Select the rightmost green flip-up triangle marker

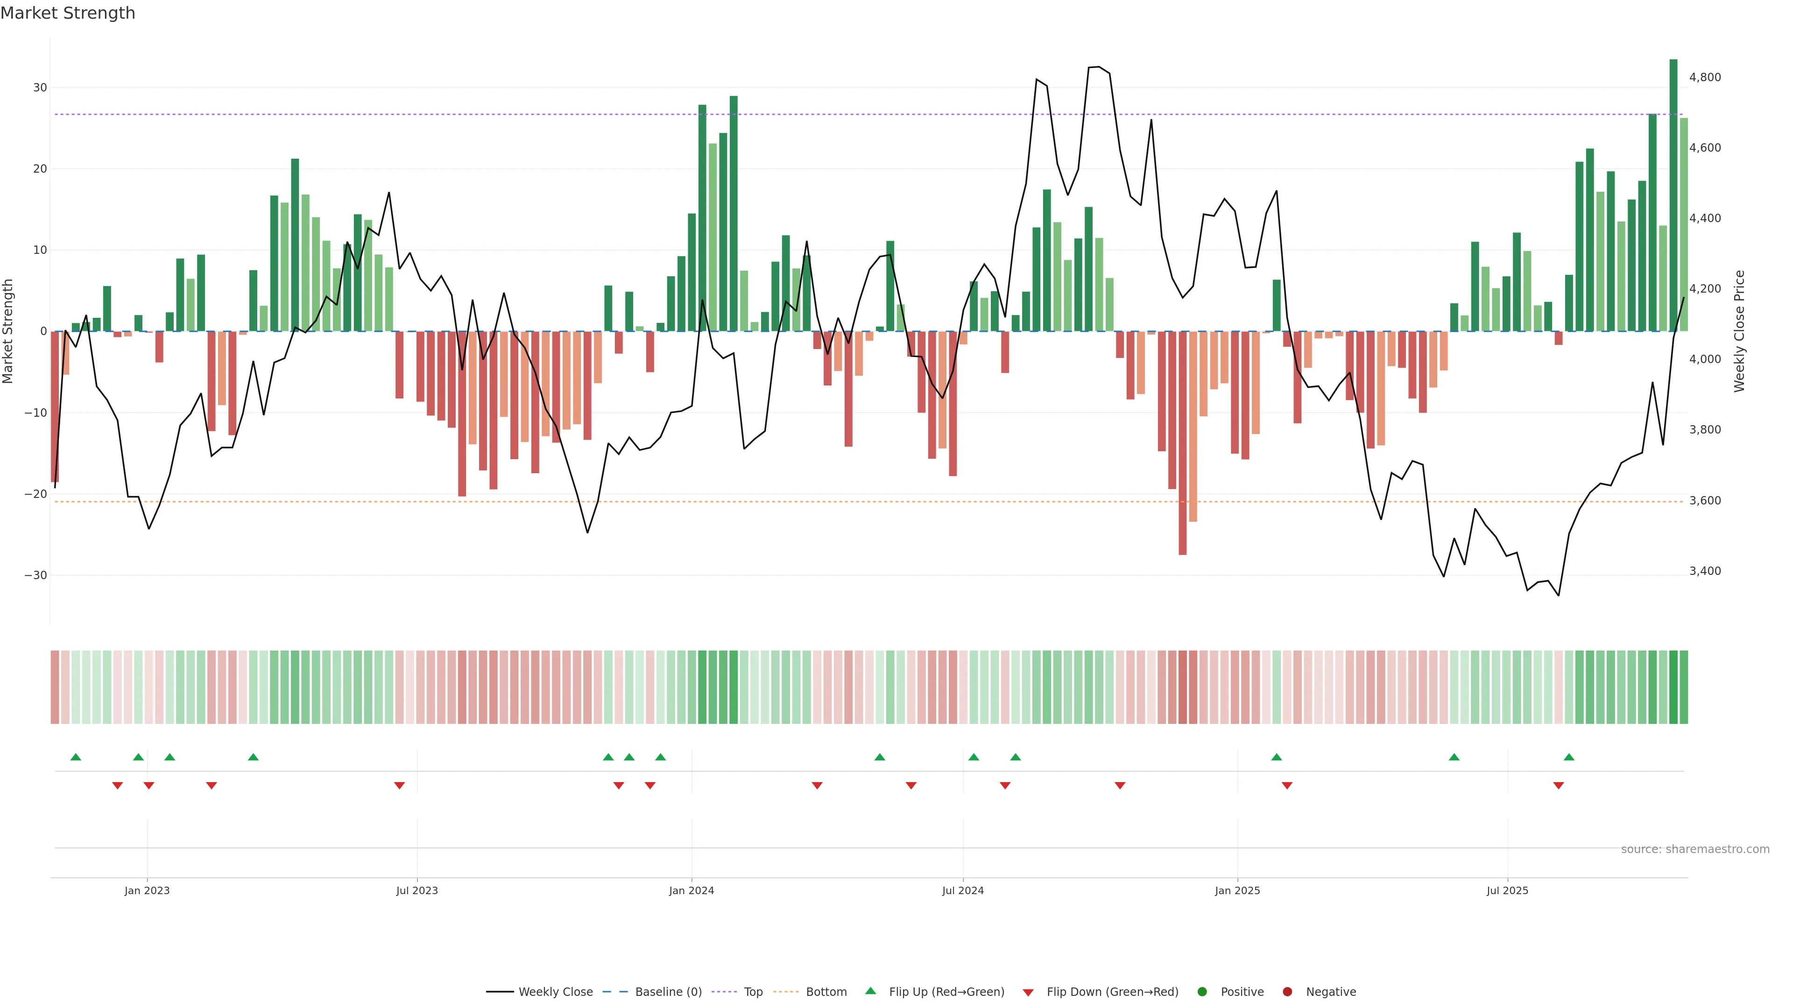(1569, 757)
